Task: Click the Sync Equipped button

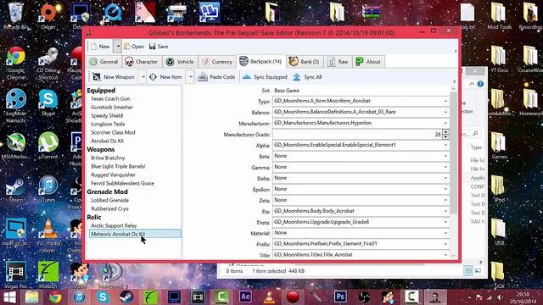Action: coord(265,77)
